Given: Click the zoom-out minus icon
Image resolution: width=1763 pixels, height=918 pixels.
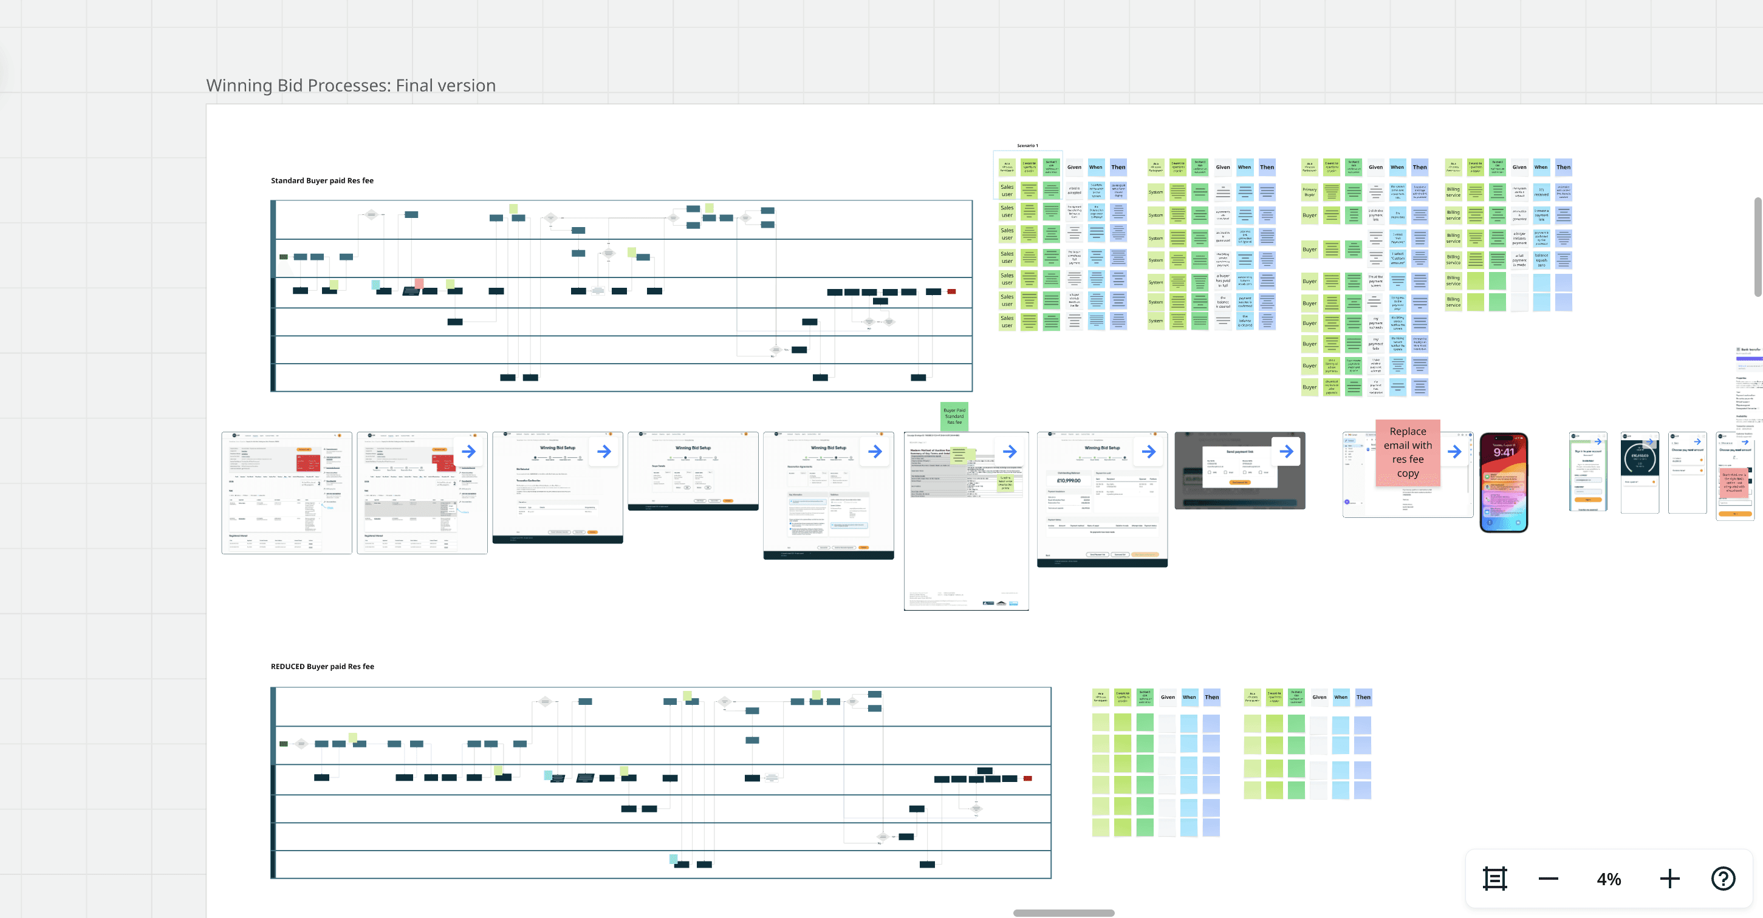Looking at the screenshot, I should 1549,879.
